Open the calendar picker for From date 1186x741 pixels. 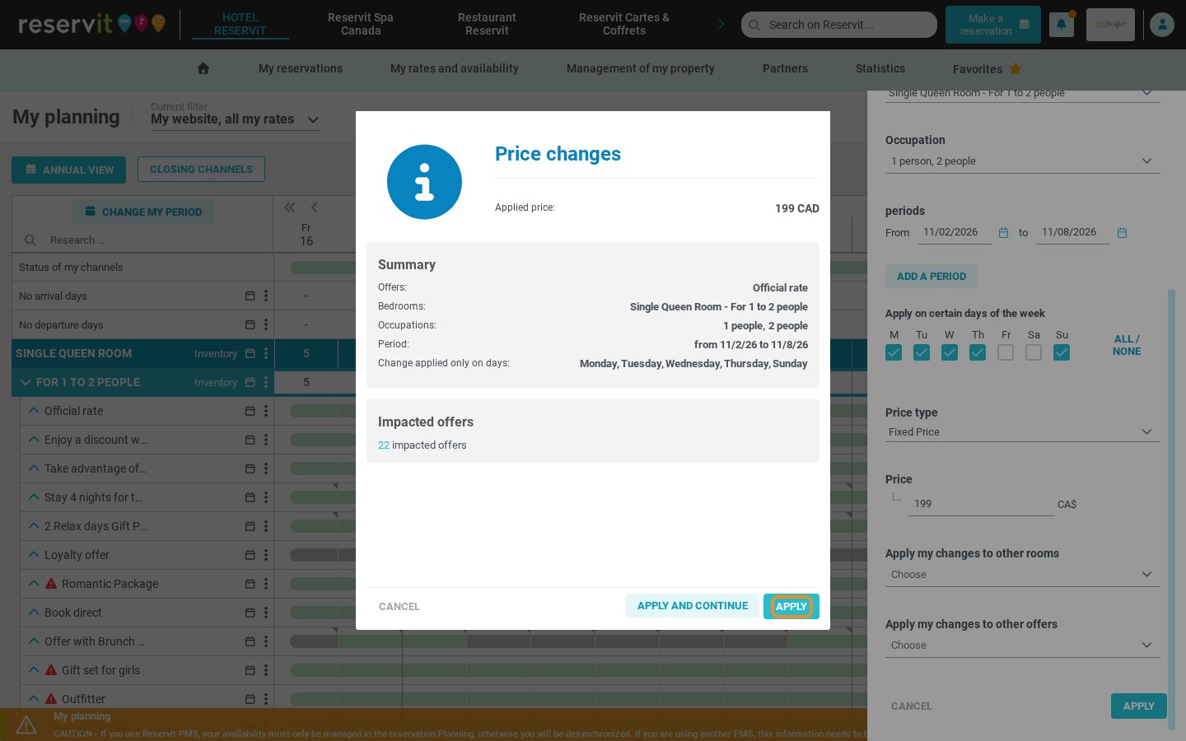pyautogui.click(x=1003, y=233)
